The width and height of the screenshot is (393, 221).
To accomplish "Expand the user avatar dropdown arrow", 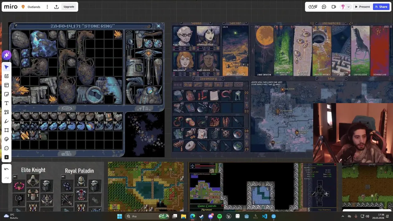I will point(348,7).
